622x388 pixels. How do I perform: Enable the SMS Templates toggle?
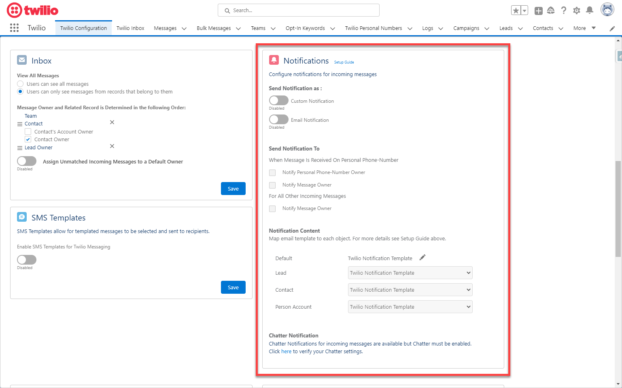pos(27,260)
